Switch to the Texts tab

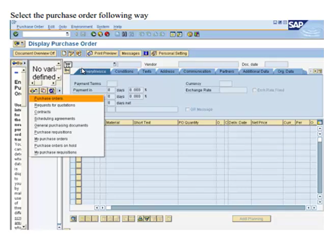147,71
